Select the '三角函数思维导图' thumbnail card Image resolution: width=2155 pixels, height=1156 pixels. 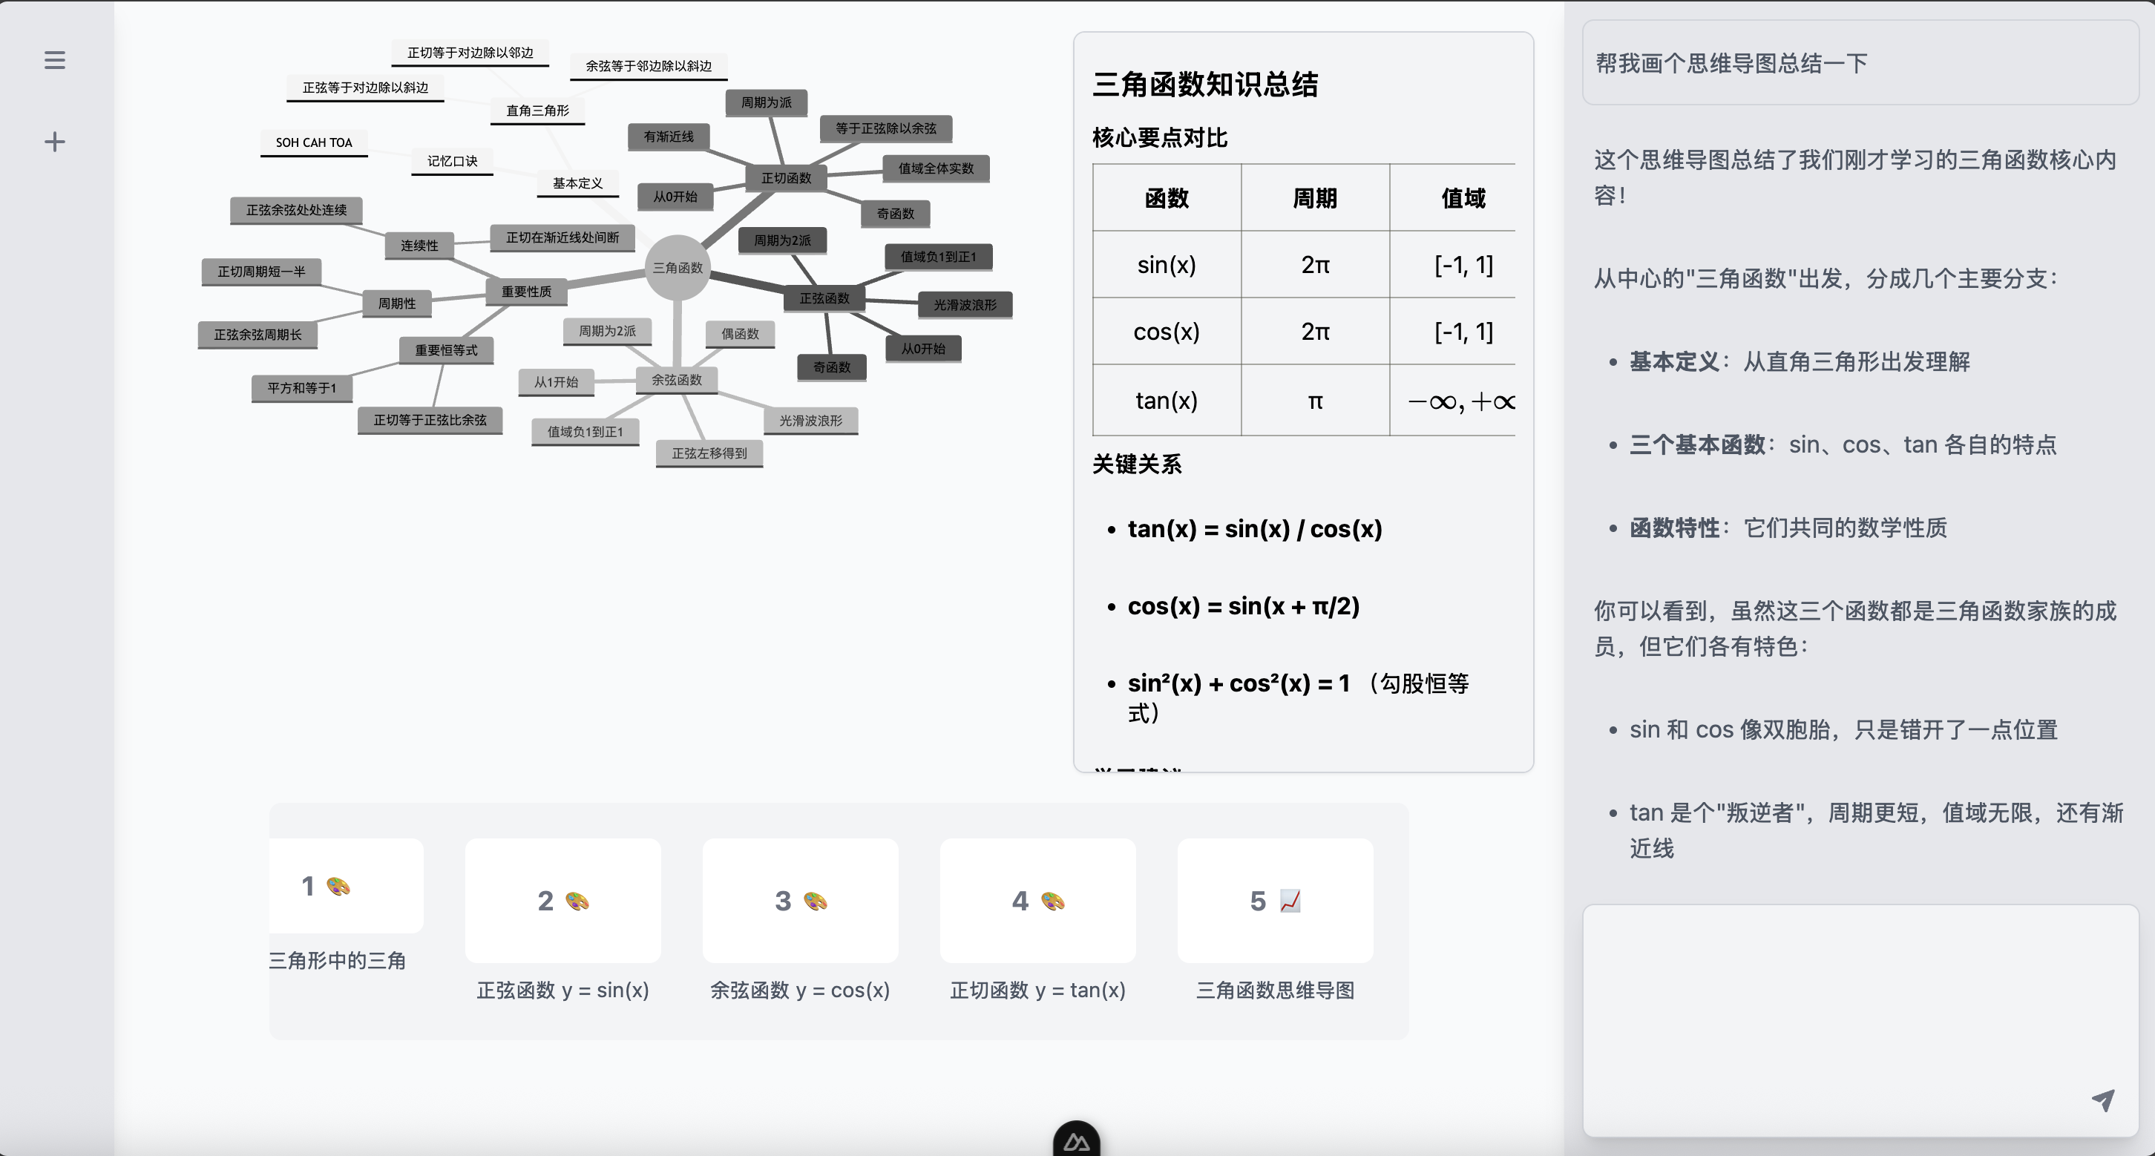(x=1275, y=901)
